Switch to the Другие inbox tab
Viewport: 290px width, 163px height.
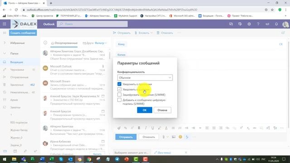(88, 43)
